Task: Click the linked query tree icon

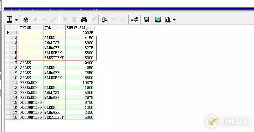Action: pos(134,20)
